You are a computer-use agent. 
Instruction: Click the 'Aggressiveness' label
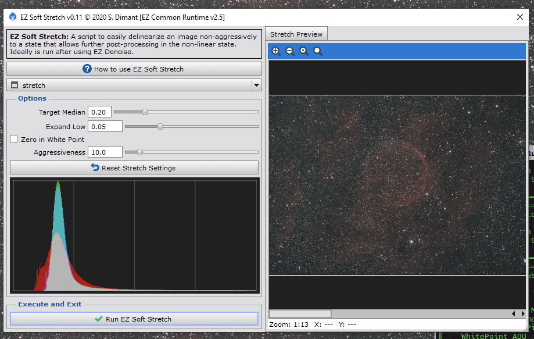(x=59, y=152)
